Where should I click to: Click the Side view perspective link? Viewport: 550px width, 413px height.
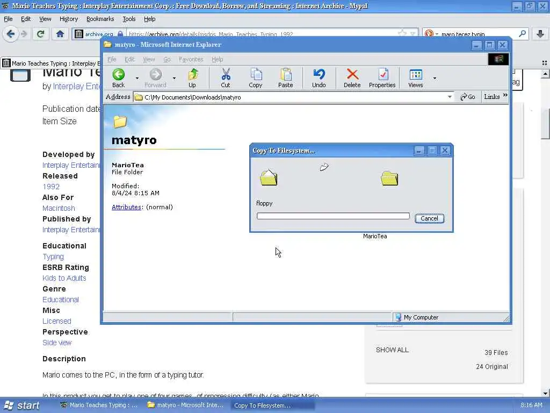[x=57, y=343]
